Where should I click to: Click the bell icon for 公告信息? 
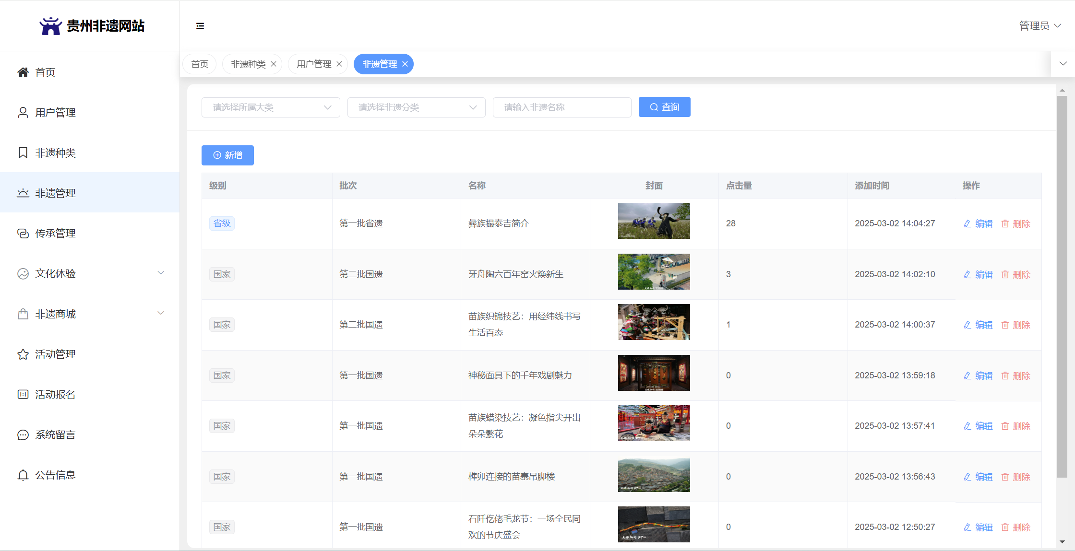click(x=23, y=475)
